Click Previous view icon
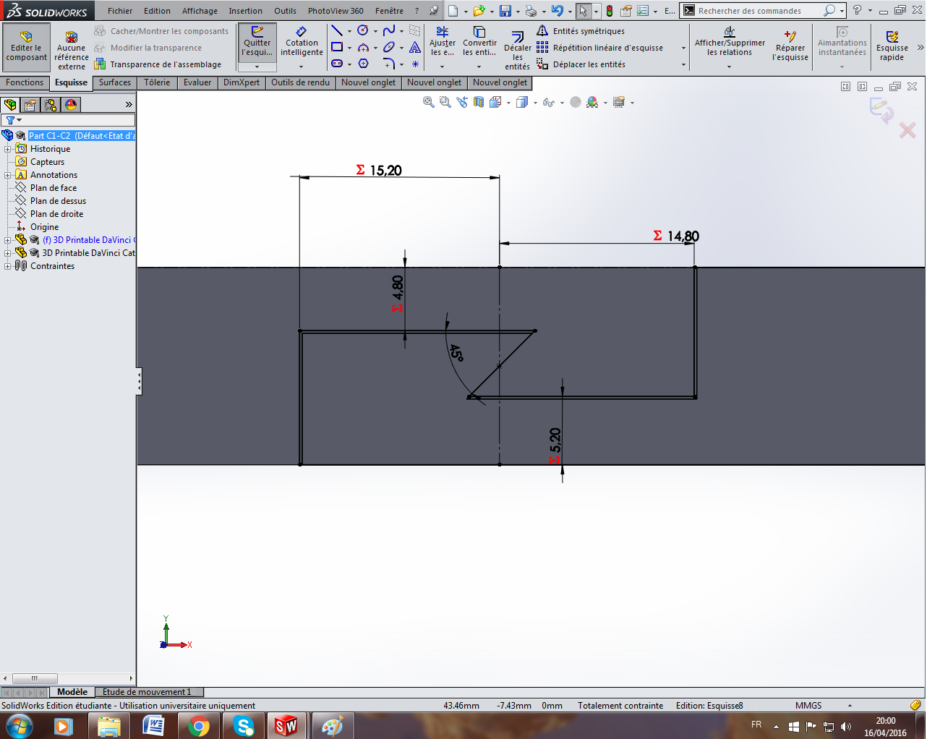 pyautogui.click(x=462, y=102)
